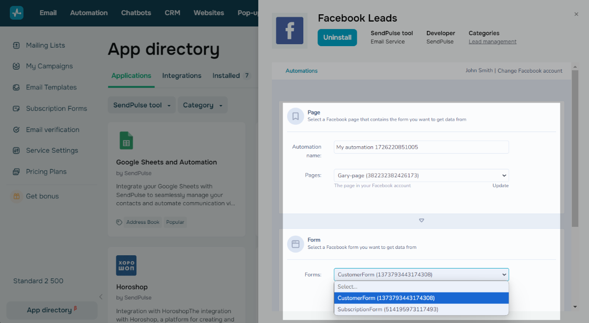
Task: Open the Email top menu
Action: [48, 13]
